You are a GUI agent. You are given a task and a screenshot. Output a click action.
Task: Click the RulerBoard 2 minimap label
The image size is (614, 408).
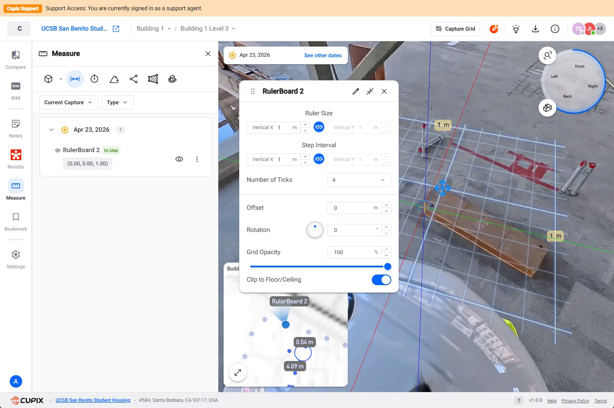pos(289,301)
